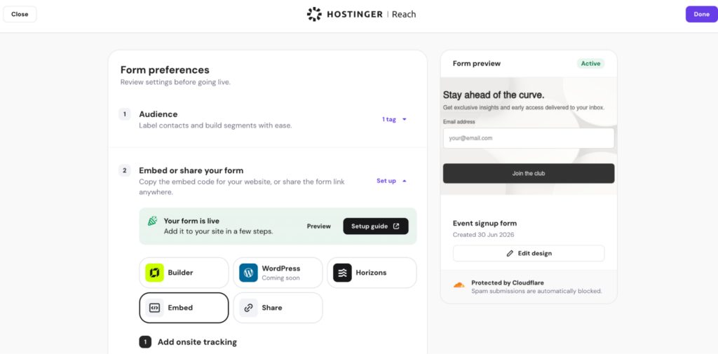Select the Builder option card
Viewport: 718px width, 354px height.
click(x=184, y=273)
